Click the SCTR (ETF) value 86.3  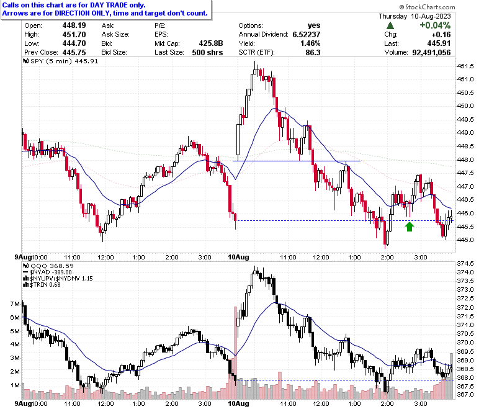click(313, 53)
